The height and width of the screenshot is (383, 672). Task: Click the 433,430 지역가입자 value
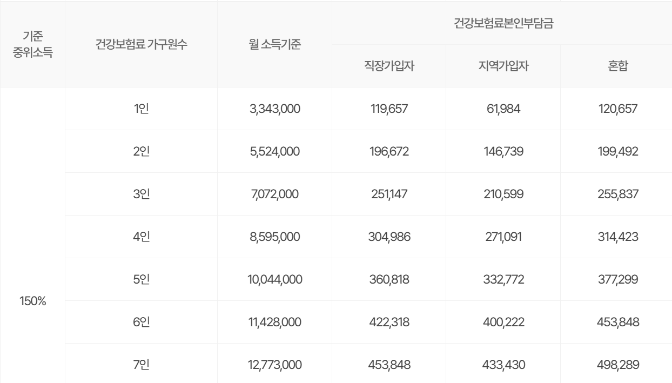pos(503,365)
